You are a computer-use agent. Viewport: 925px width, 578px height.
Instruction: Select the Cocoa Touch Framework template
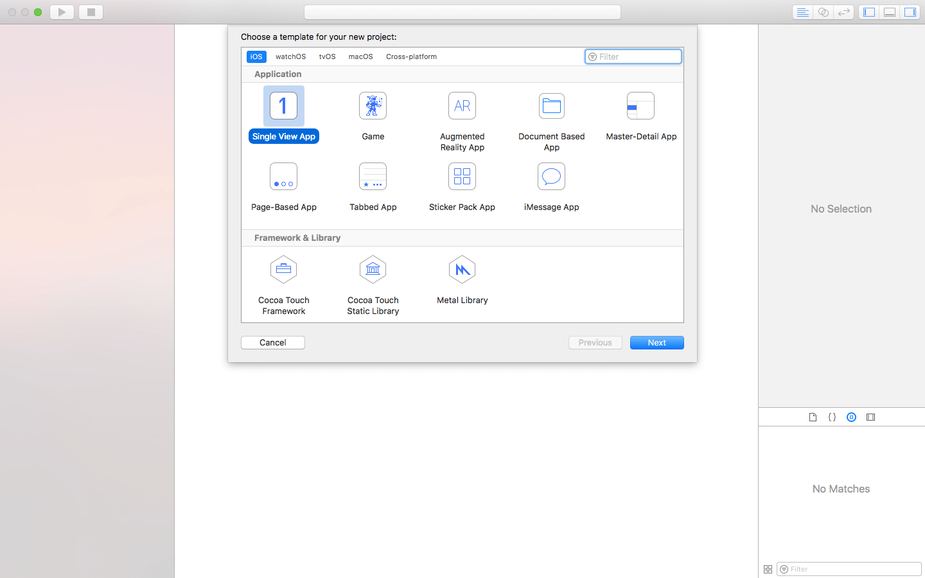point(283,270)
